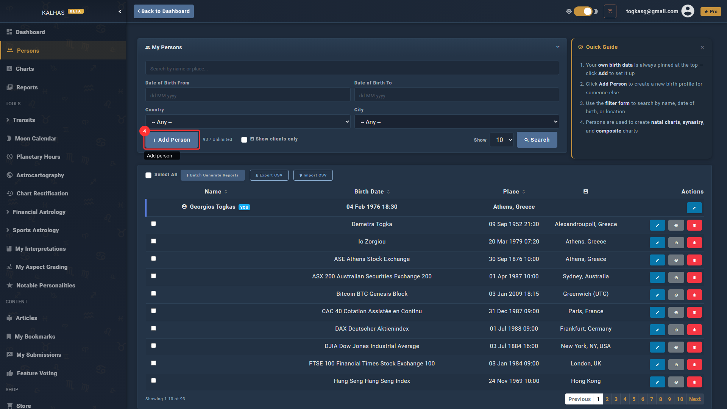Toggle the light/dark theme switch
Image resolution: width=727 pixels, height=409 pixels.
click(x=583, y=11)
